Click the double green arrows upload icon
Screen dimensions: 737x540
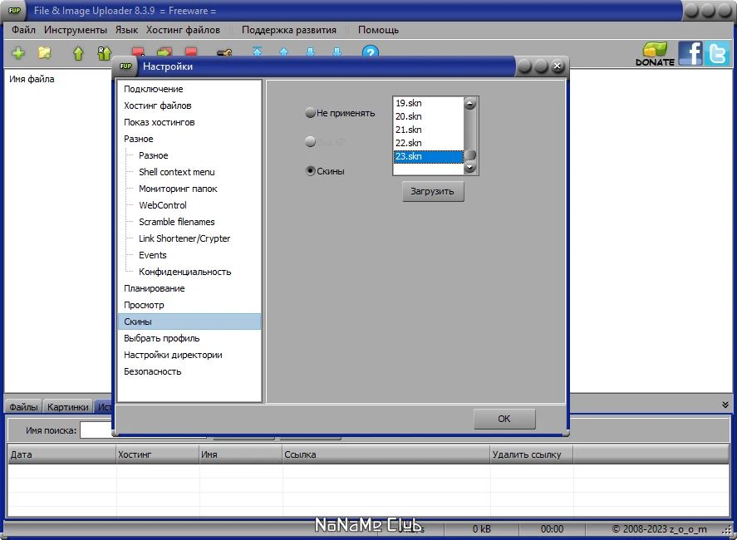tap(104, 53)
